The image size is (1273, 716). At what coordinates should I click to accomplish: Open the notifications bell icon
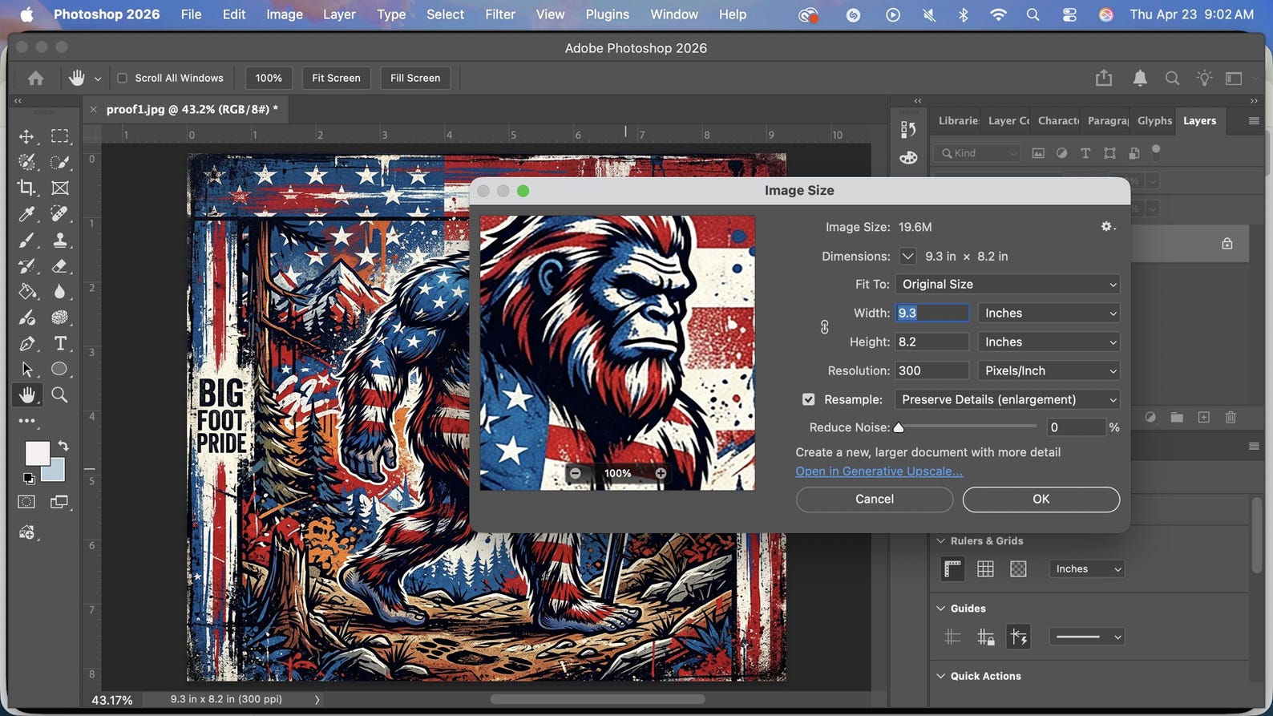coord(1139,78)
